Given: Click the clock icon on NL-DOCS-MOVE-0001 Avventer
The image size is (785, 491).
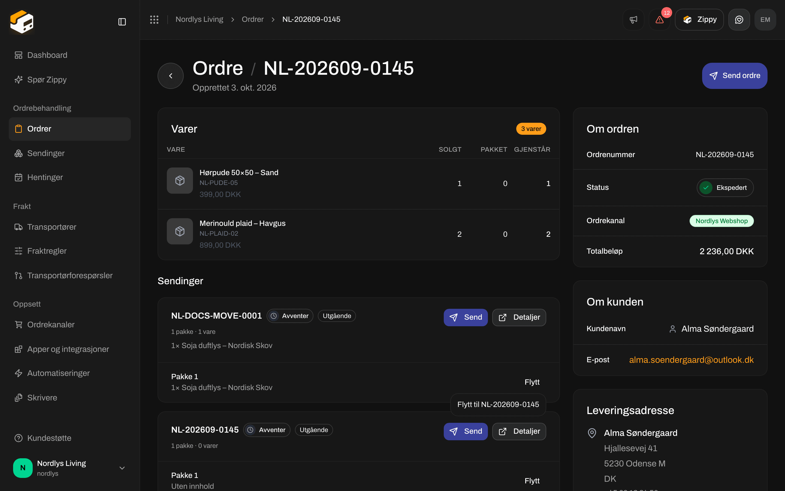Looking at the screenshot, I should [x=274, y=316].
